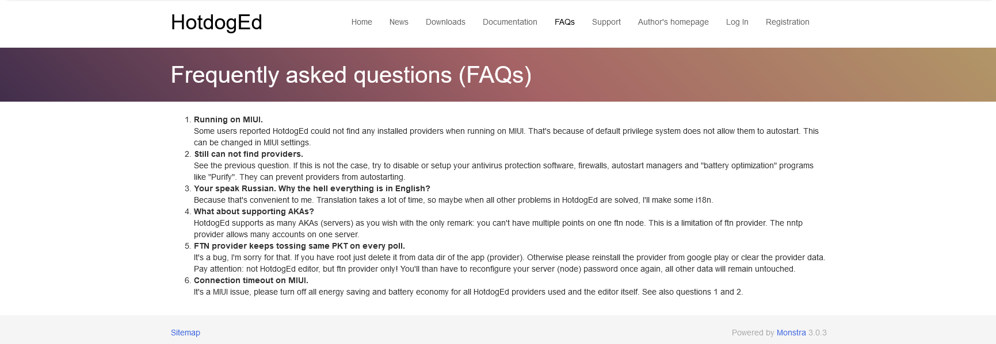Open the Downloads page
The width and height of the screenshot is (996, 344).
coord(445,22)
